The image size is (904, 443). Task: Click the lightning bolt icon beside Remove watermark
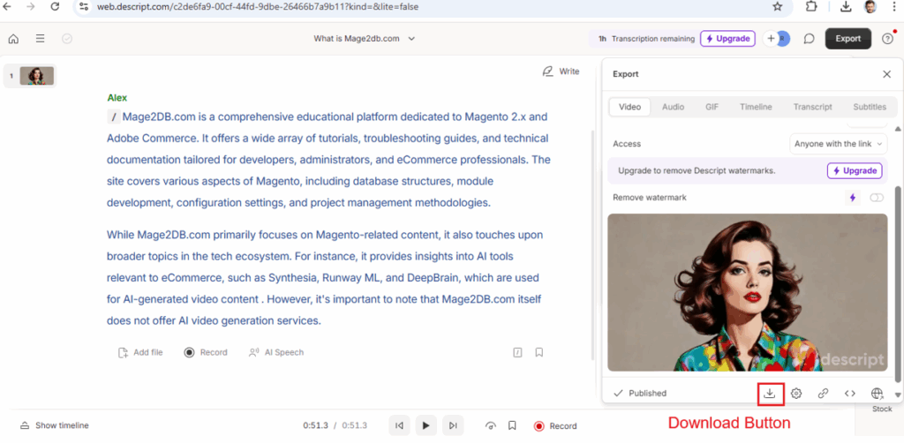(853, 198)
